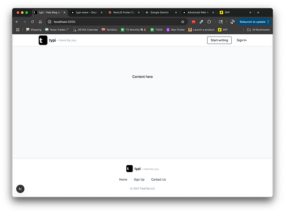This screenshot has height=213, width=285.
Task: Click the browser back arrow
Action: coord(17,22)
